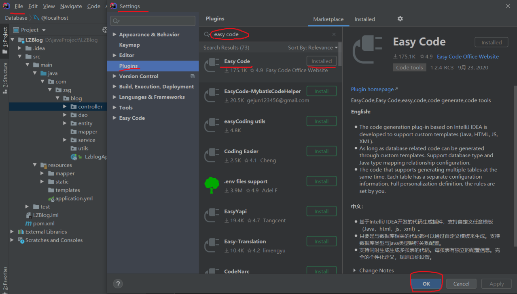Select the application.yml file
The height and width of the screenshot is (294, 517).
pyautogui.click(x=70, y=198)
